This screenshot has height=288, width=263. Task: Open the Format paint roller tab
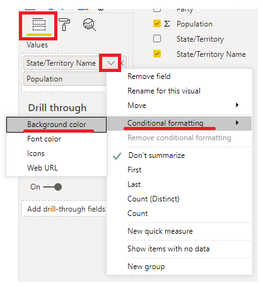(64, 25)
